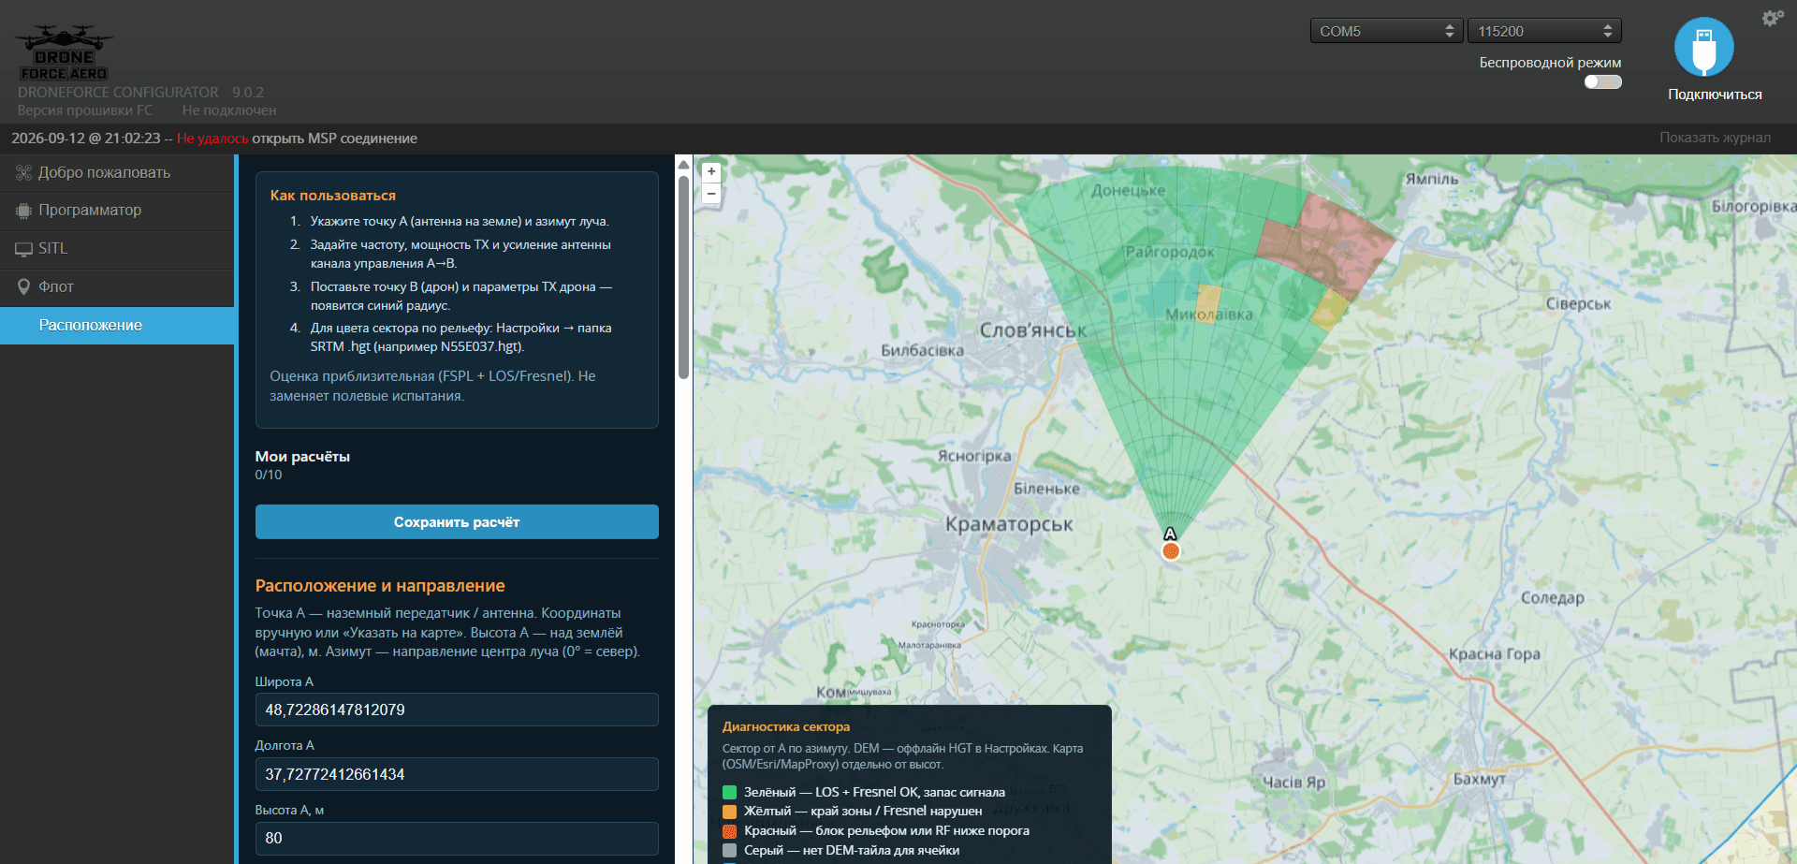Click the Показать журнал link

coord(1715,138)
